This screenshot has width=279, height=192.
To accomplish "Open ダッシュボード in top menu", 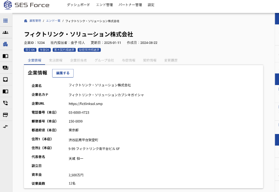I will pos(78,5).
